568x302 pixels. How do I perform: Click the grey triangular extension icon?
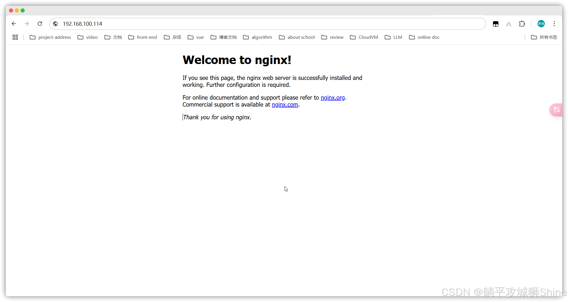(509, 24)
